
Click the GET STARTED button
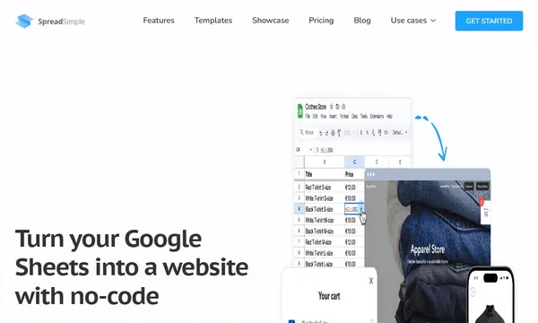coord(489,21)
